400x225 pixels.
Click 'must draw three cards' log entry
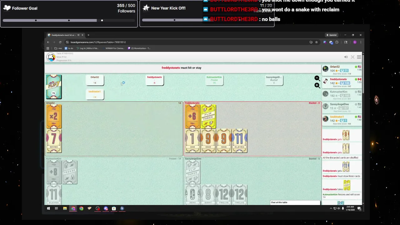pyautogui.click(x=341, y=176)
